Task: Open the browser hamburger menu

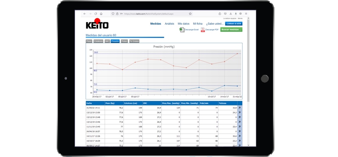Action: pyautogui.click(x=246, y=14)
